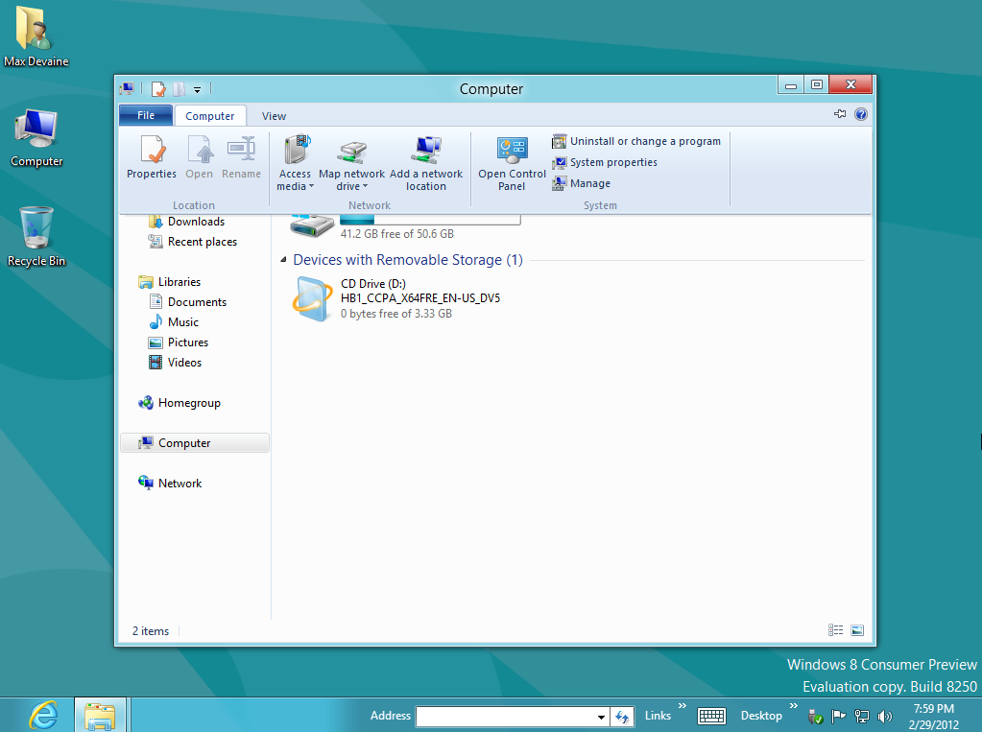Viewport: 982px width, 732px height.
Task: Open the touch keyboard from the taskbar
Action: point(711,716)
